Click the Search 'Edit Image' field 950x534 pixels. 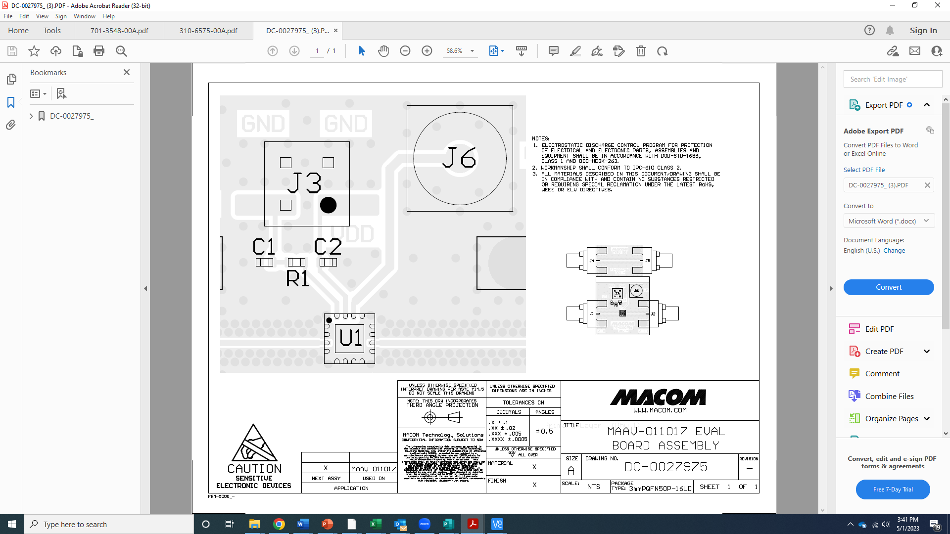coord(893,79)
